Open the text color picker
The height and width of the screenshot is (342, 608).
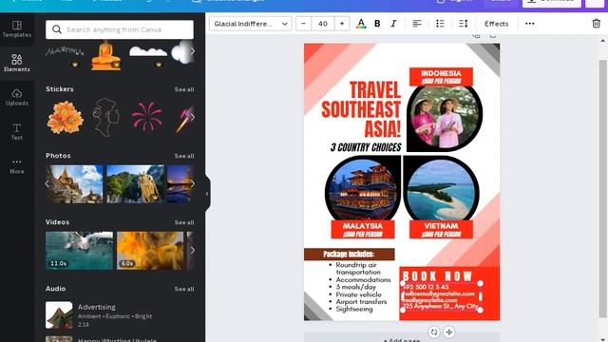pos(361,24)
